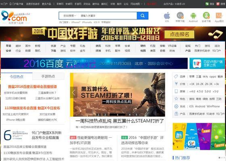
Task: Open the 黑五算什么 STEAM打折了喂 carousel image
Action: click(117, 95)
